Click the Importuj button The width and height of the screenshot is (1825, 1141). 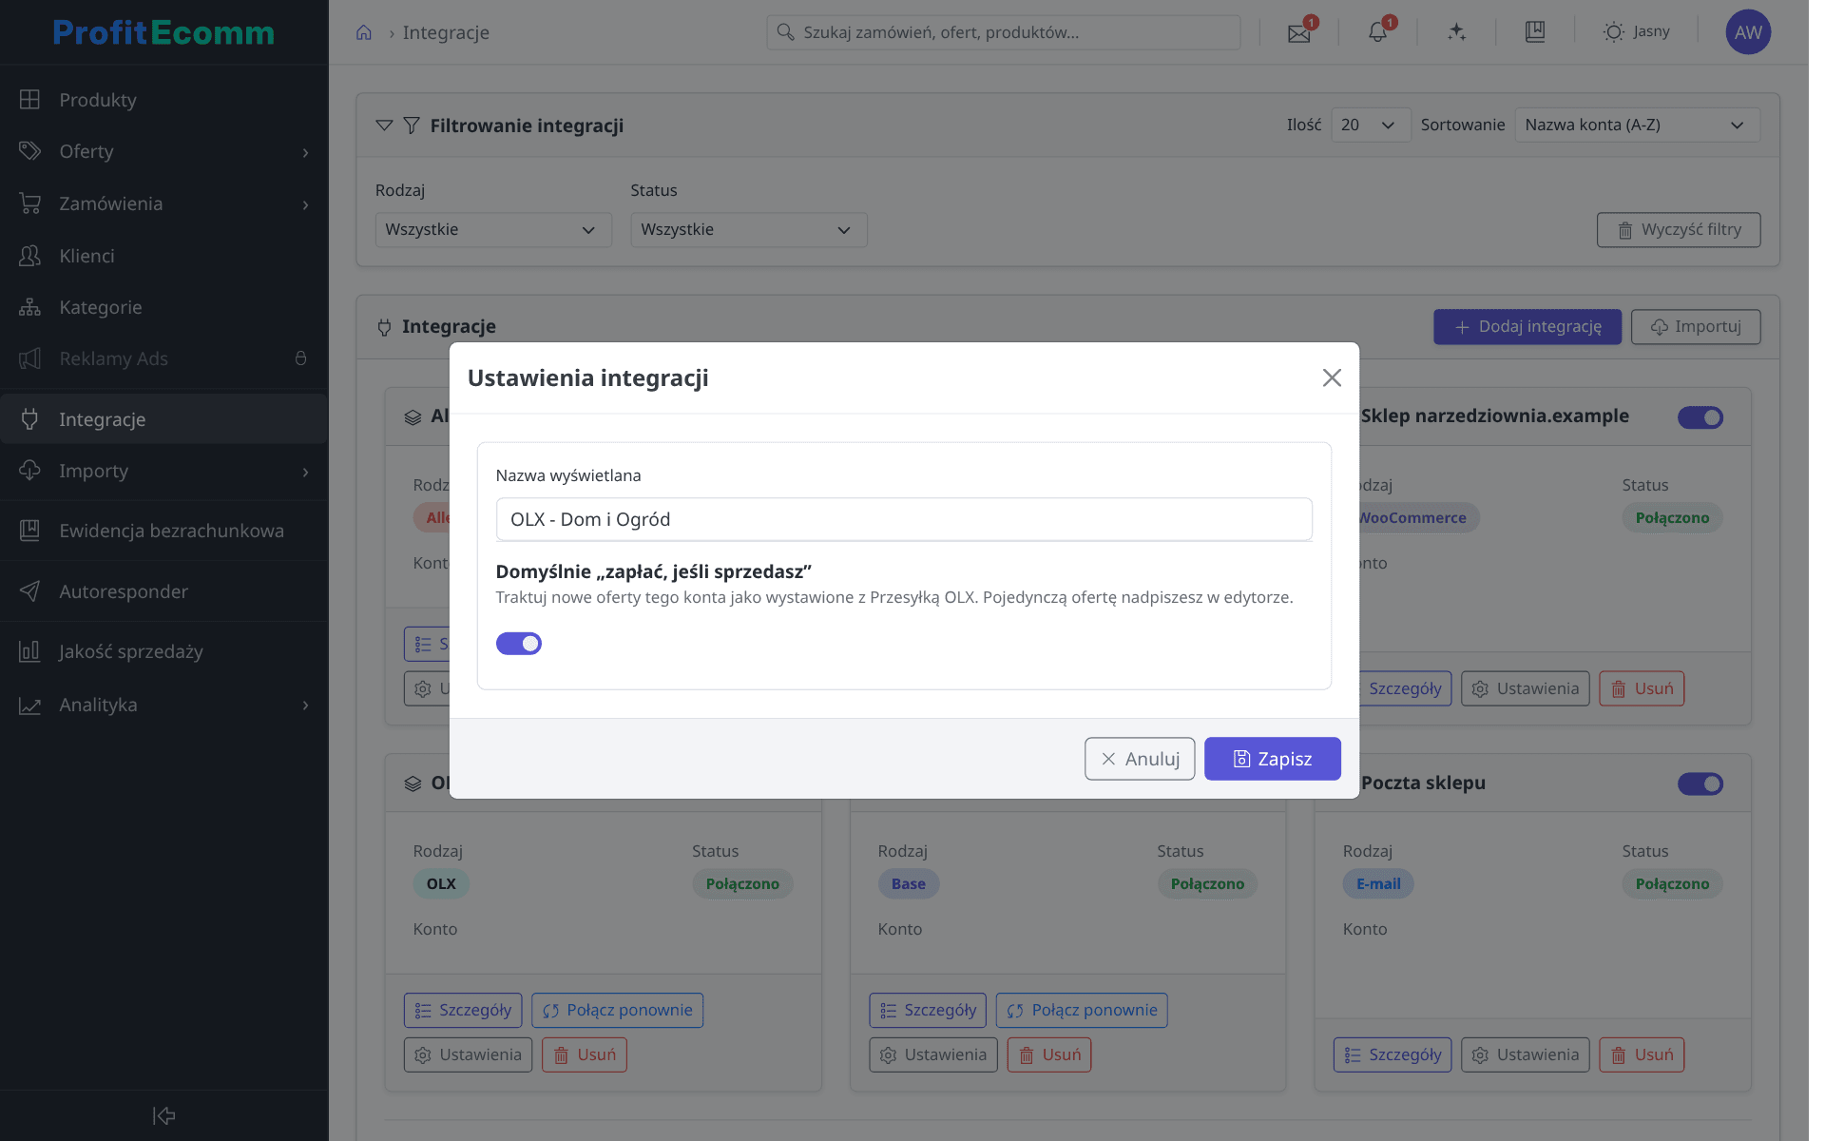point(1696,327)
